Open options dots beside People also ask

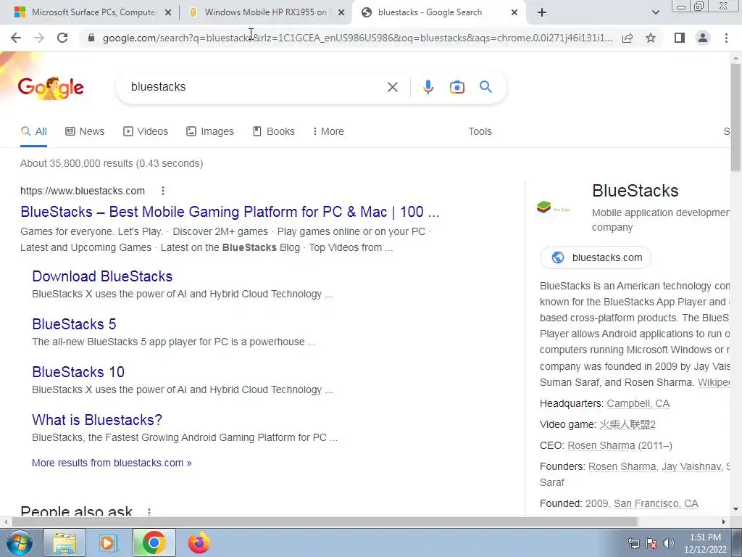click(x=149, y=511)
